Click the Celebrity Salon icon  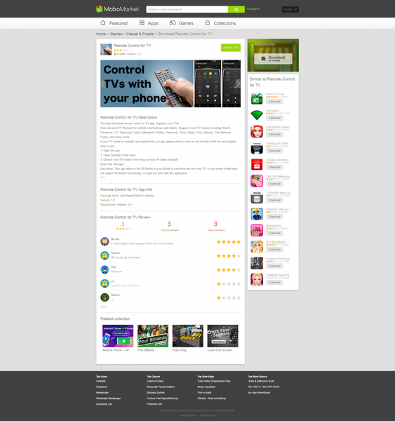(x=257, y=279)
